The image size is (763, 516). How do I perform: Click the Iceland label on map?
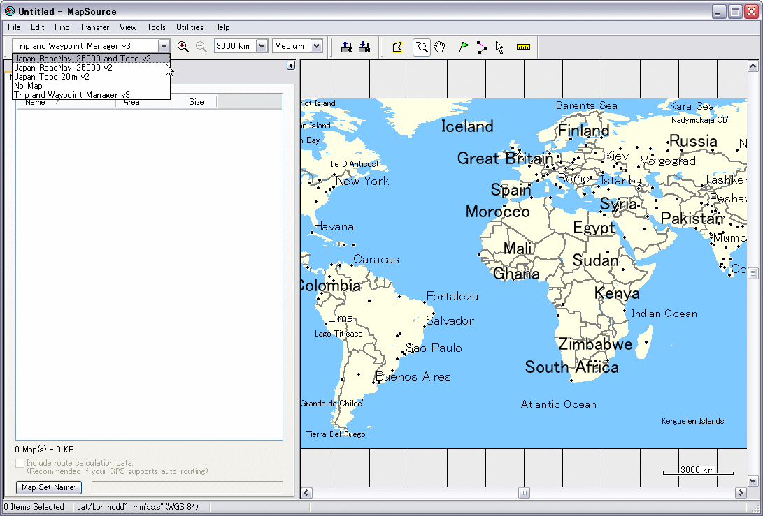click(x=467, y=126)
